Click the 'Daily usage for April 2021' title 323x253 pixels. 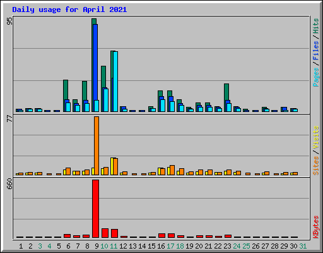point(69,9)
